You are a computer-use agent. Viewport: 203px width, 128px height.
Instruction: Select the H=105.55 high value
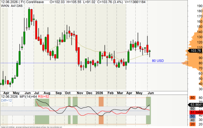(74, 2)
